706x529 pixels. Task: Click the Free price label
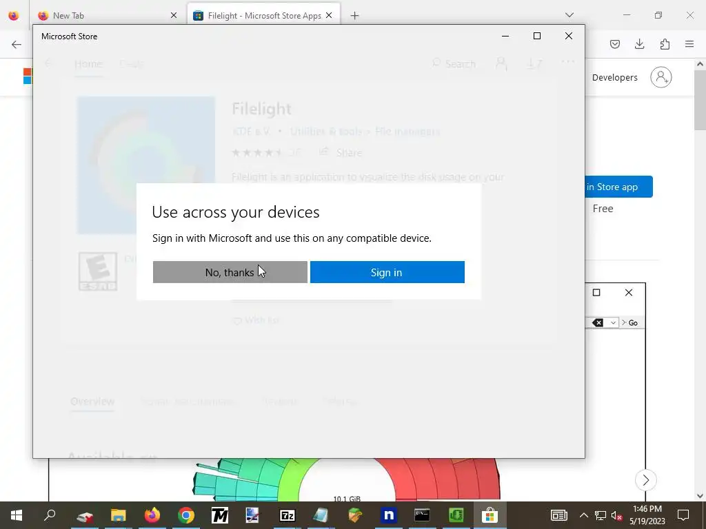(603, 209)
